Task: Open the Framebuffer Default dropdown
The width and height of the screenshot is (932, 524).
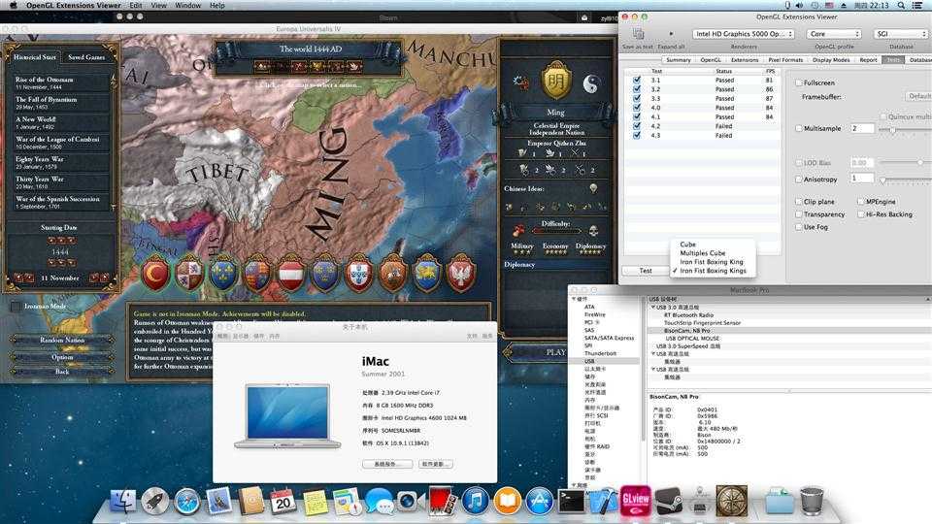Action: click(x=918, y=96)
